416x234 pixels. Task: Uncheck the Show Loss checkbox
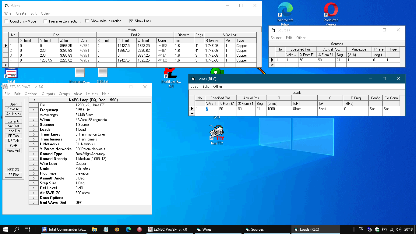pos(131,21)
